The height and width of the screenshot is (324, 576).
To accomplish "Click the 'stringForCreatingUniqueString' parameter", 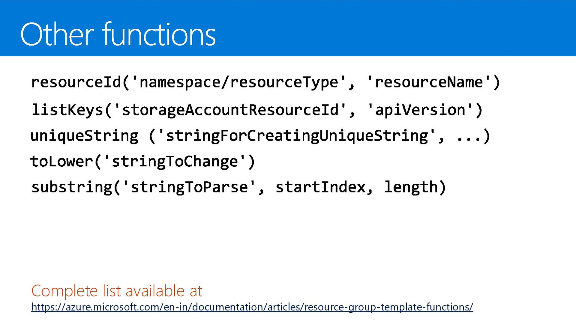I will coord(297,136).
